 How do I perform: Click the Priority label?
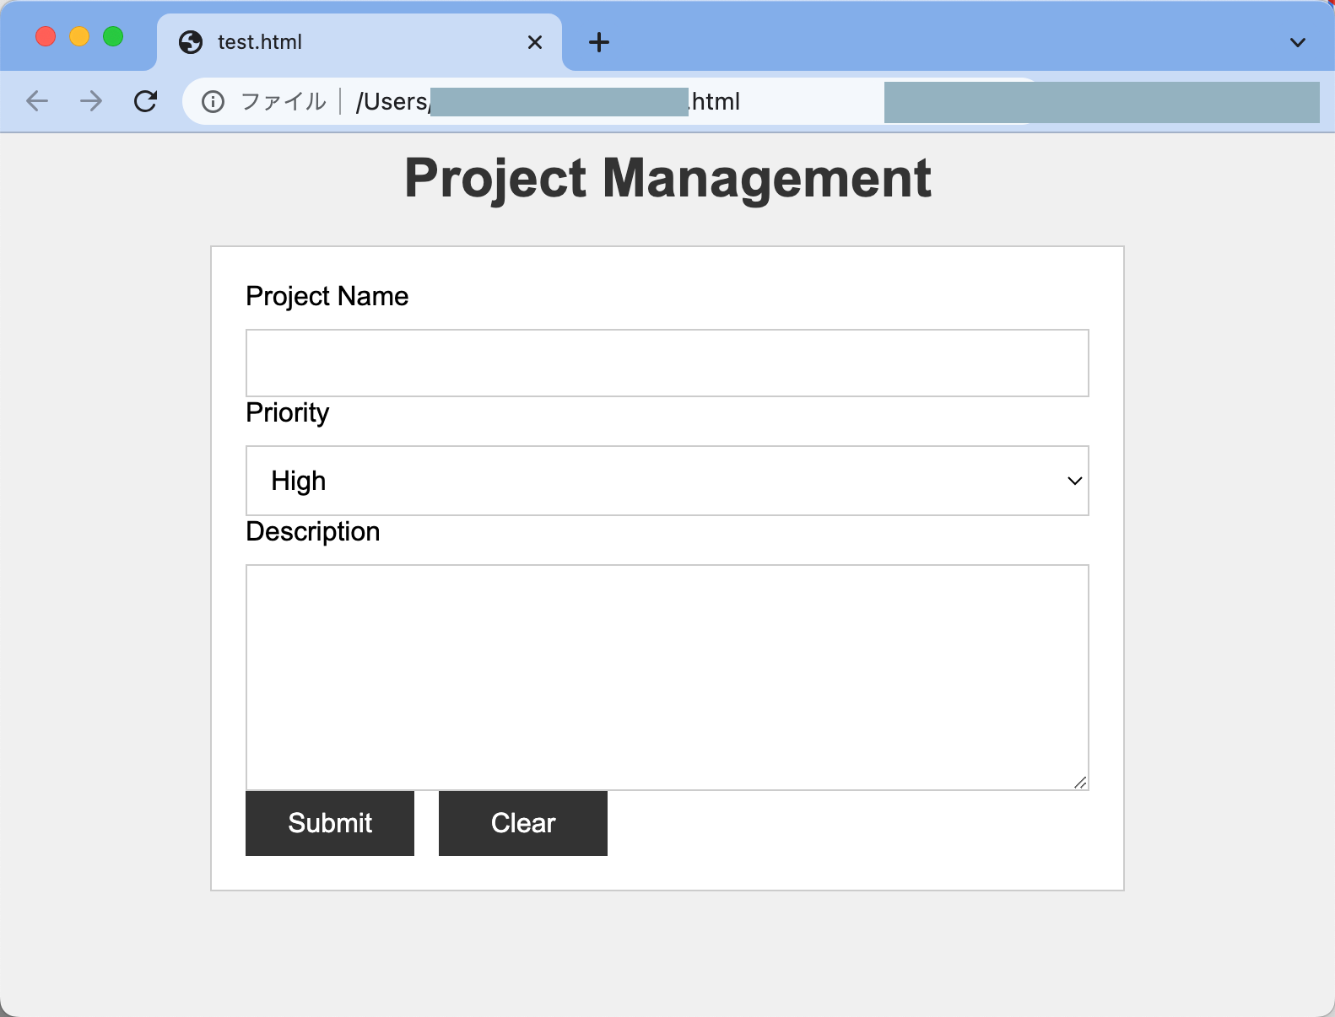click(288, 413)
